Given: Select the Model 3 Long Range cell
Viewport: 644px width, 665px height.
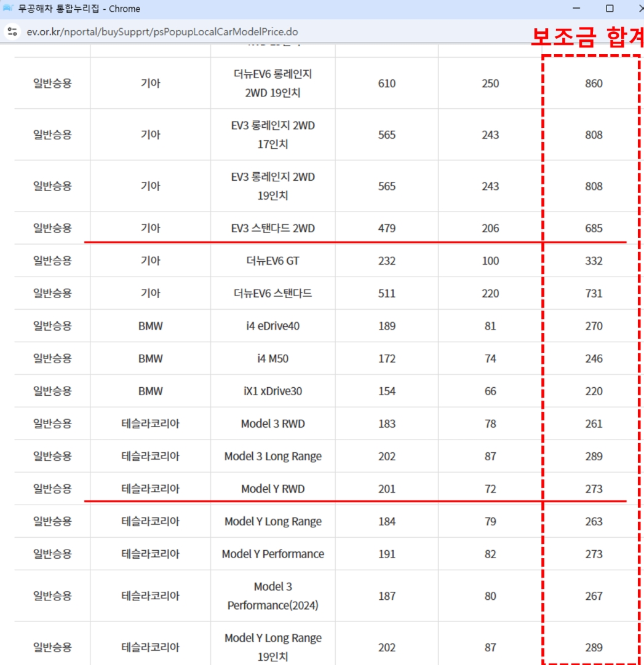Looking at the screenshot, I should tap(272, 456).
